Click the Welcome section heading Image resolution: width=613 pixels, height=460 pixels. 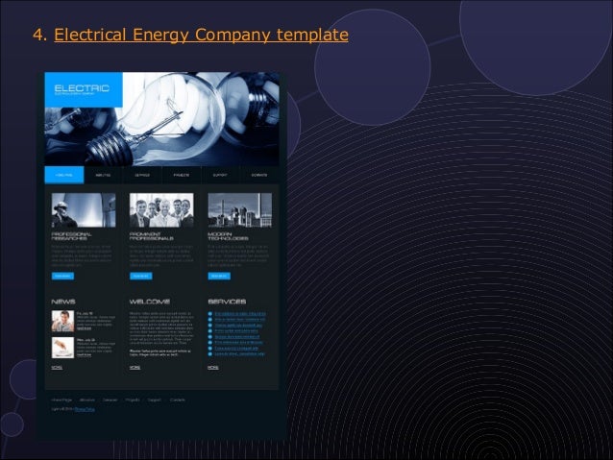pos(150,302)
